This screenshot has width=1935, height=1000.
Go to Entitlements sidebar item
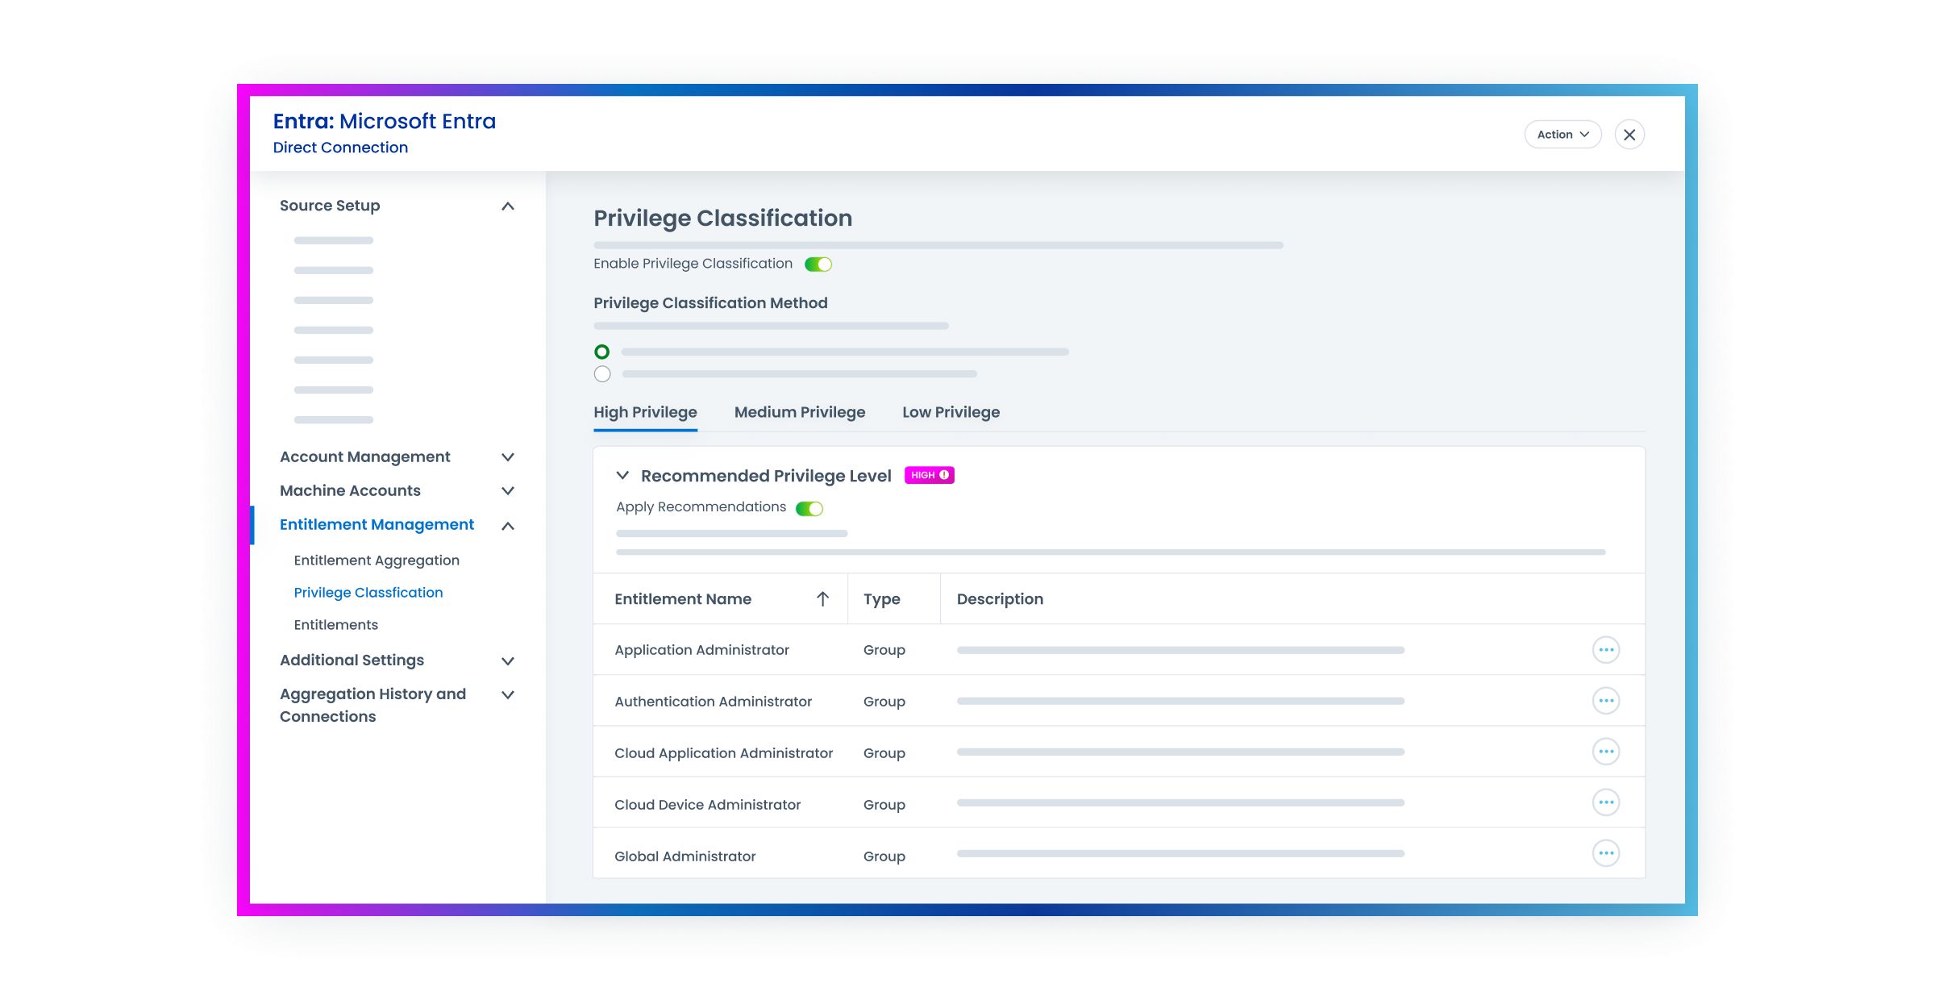pyautogui.click(x=335, y=625)
